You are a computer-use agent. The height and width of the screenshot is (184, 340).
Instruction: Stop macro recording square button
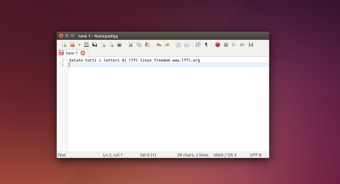coord(226,45)
